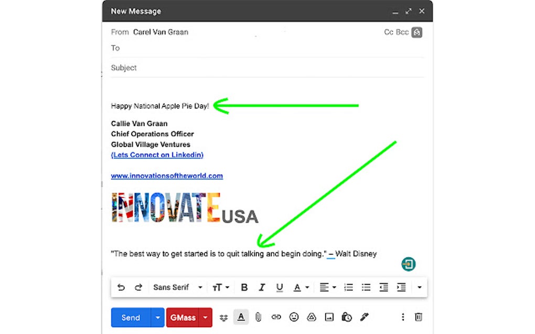Viewport: 535px width, 334px height.
Task: Click the Subject input field
Action: (x=210, y=68)
